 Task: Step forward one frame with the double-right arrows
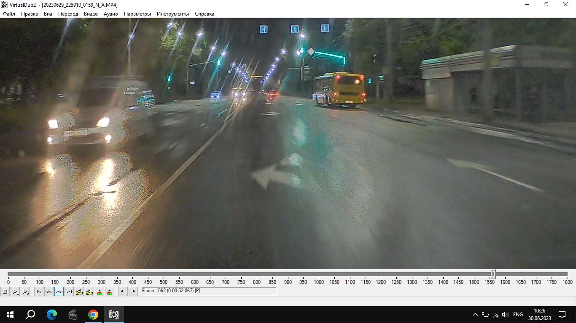click(x=59, y=291)
